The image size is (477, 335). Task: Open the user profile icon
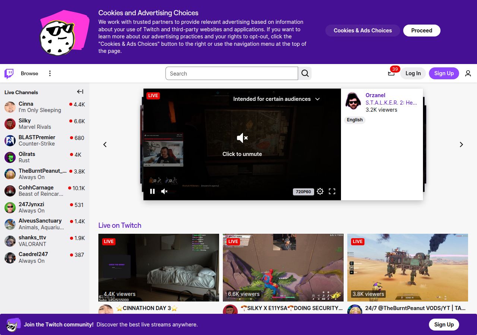click(x=468, y=73)
